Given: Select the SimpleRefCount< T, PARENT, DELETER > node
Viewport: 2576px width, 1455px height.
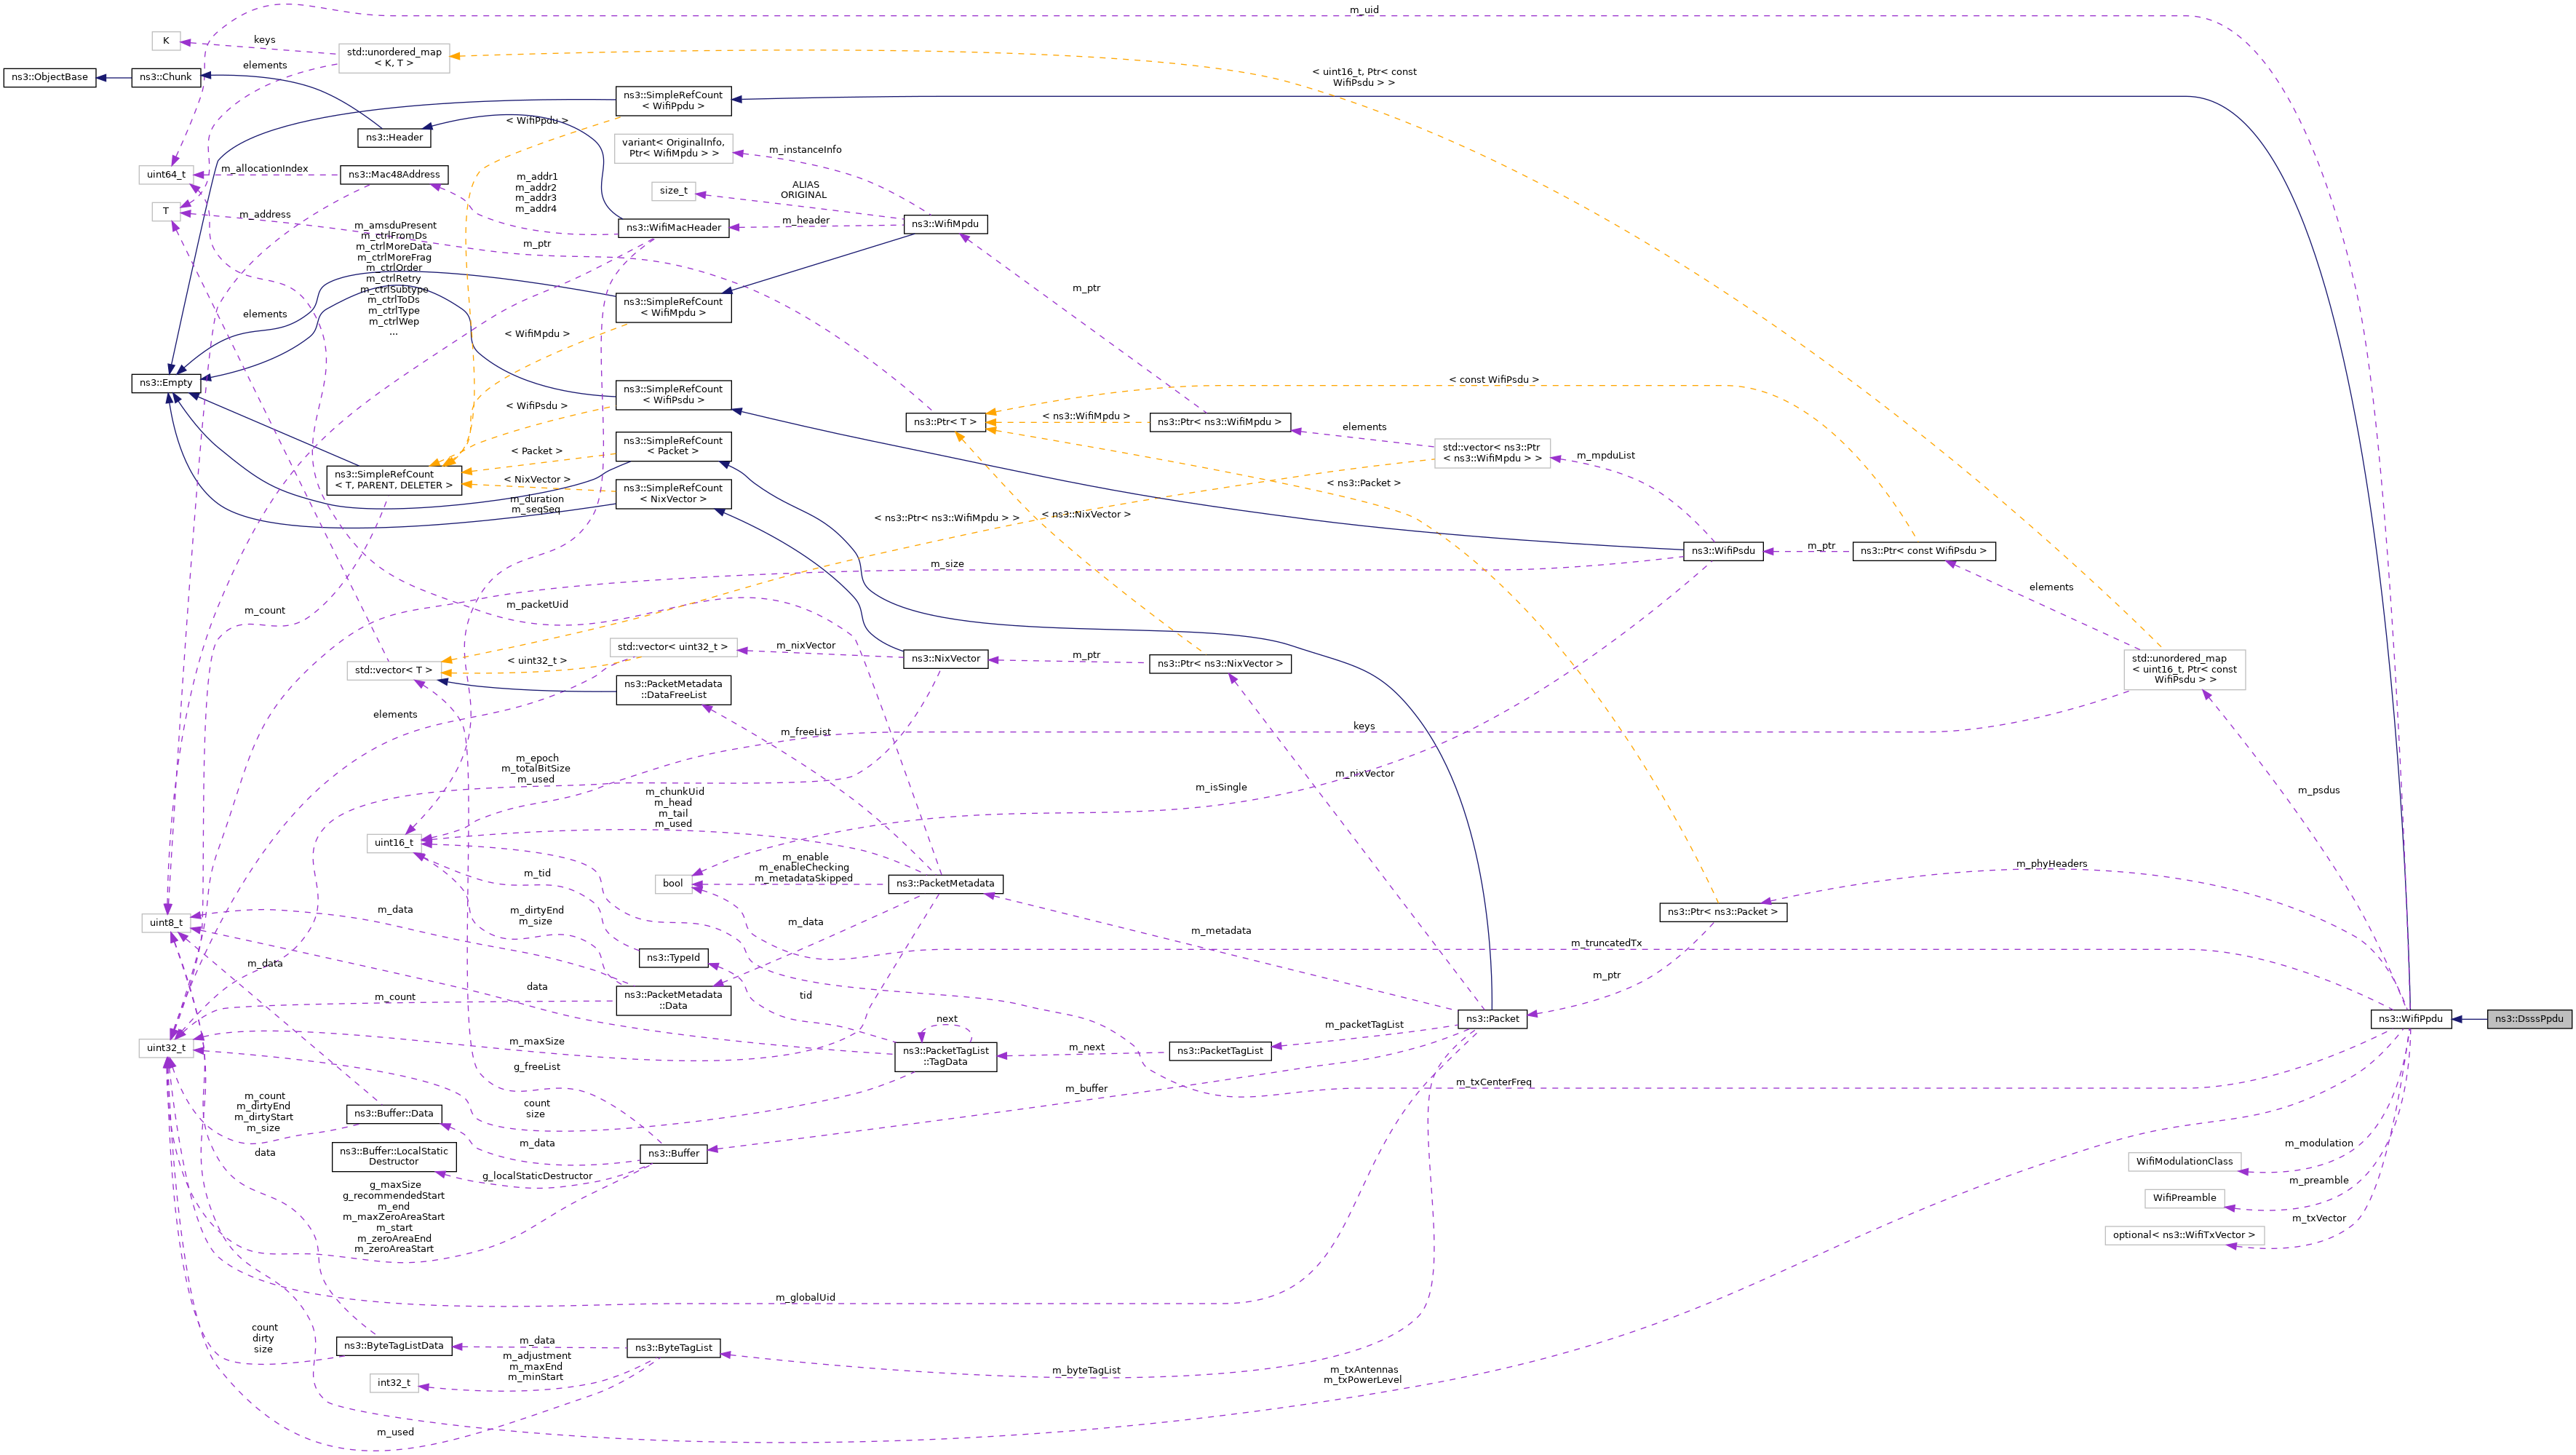Looking at the screenshot, I should (394, 480).
